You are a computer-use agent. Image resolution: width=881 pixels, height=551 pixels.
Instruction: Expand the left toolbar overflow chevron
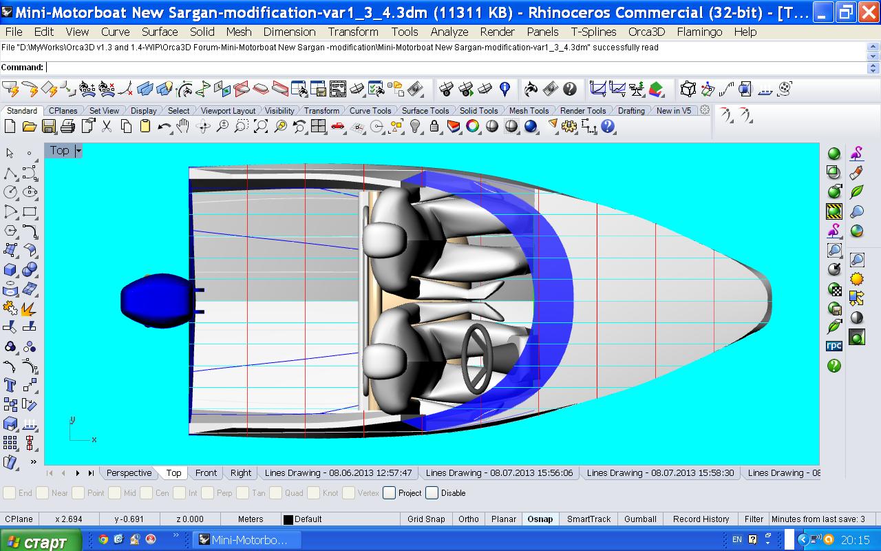pos(33,461)
